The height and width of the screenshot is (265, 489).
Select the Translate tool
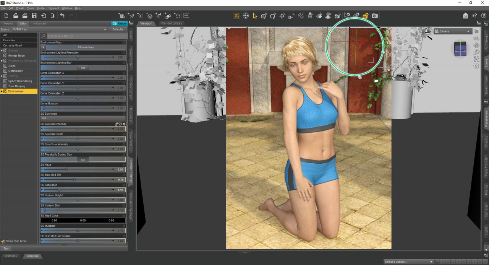click(x=282, y=16)
